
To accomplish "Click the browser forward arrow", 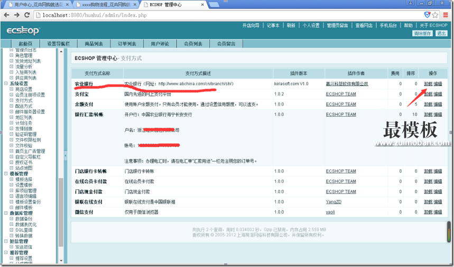I will 17,15.
